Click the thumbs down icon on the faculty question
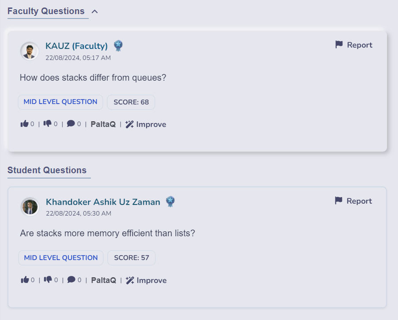 coord(48,124)
